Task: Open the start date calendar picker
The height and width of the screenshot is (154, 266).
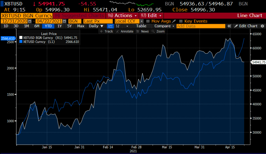Action: (x=29, y=21)
